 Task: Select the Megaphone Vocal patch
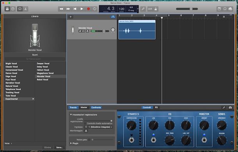(x=45, y=73)
